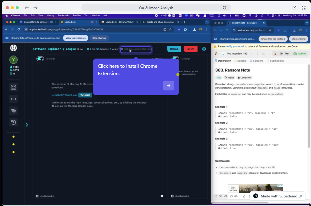Open the chain link icon in sidebar
This screenshot has height=206, width=311.
pos(14,99)
